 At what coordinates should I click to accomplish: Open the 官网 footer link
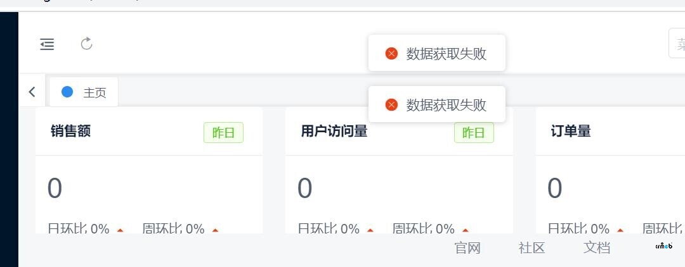pyautogui.click(x=467, y=248)
